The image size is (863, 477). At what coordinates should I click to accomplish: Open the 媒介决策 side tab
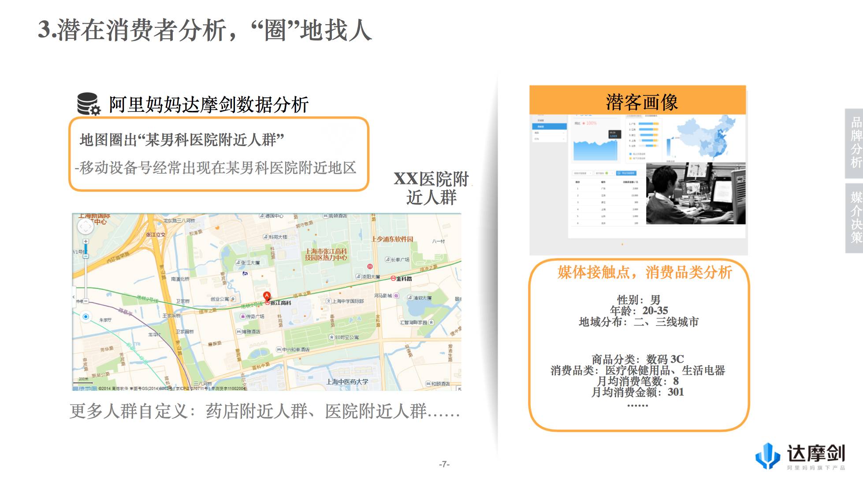click(855, 217)
